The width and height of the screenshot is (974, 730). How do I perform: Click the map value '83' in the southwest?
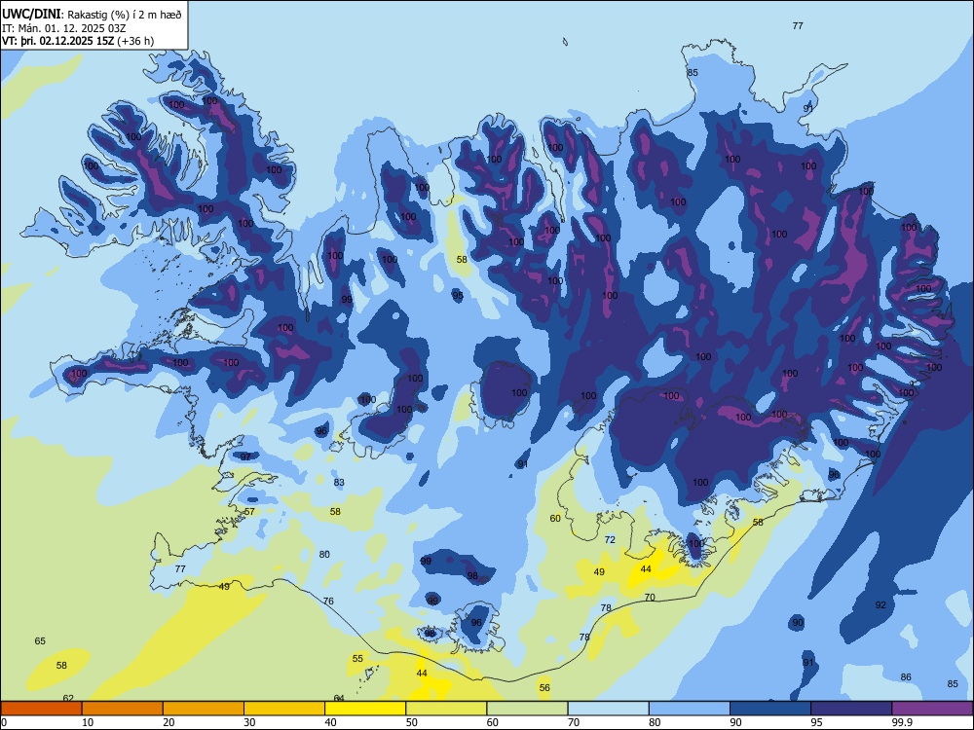pyautogui.click(x=339, y=483)
